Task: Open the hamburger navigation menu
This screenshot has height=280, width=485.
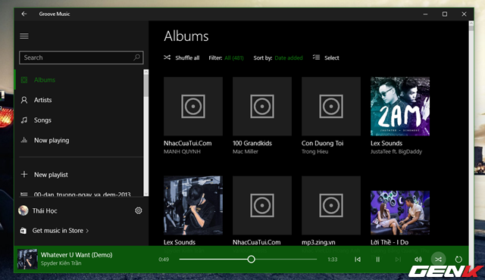Action: click(24, 36)
